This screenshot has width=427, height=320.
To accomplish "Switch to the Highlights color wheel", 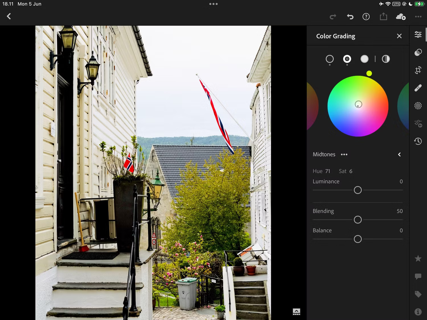I will click(x=364, y=59).
